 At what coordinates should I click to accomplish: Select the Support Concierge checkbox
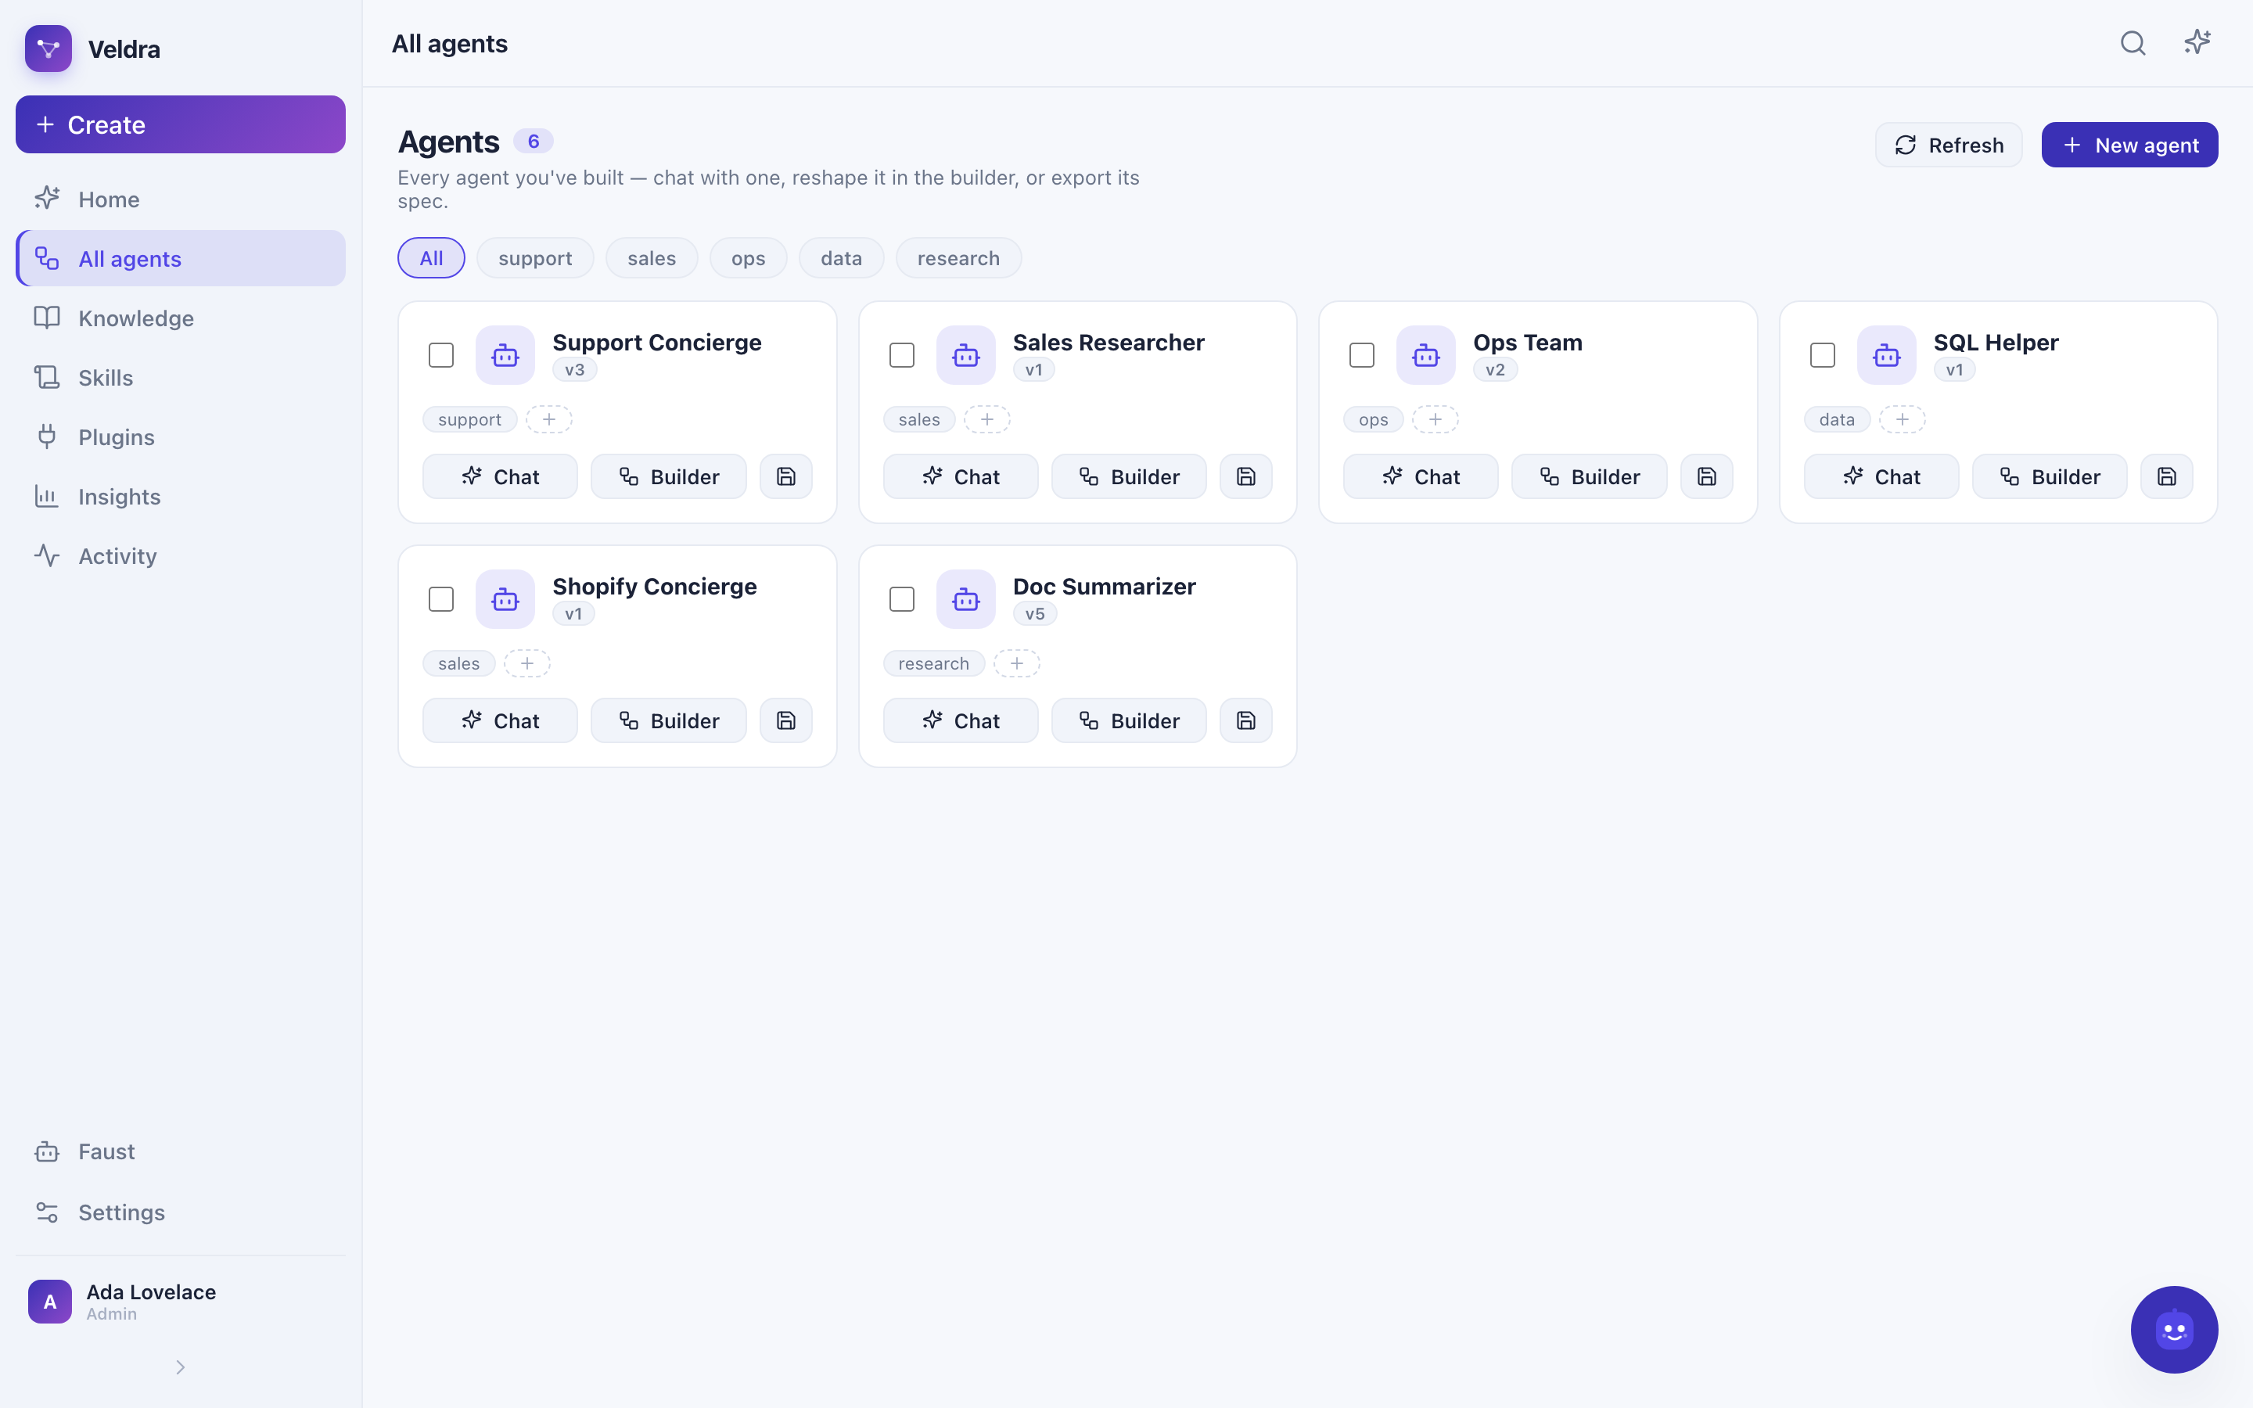click(x=441, y=355)
